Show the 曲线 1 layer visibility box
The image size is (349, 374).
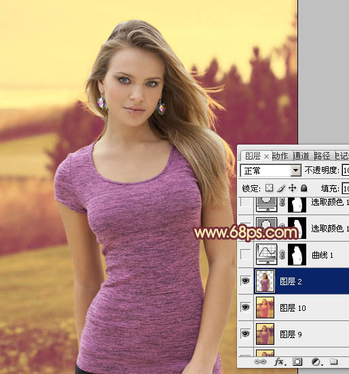point(246,255)
